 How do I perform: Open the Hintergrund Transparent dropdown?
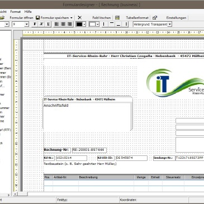tap(170, 24)
